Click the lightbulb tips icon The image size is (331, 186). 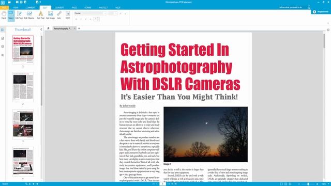point(309,7)
